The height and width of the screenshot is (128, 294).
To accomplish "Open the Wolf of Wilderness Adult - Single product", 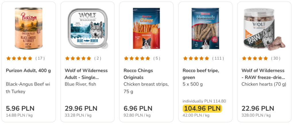I will pyautogui.click(x=86, y=74).
